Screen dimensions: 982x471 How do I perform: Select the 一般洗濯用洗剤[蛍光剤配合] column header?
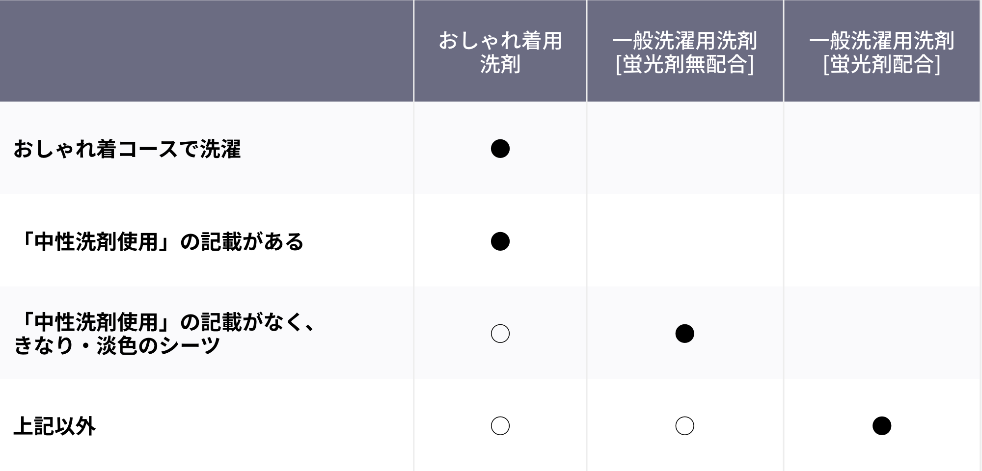882,51
